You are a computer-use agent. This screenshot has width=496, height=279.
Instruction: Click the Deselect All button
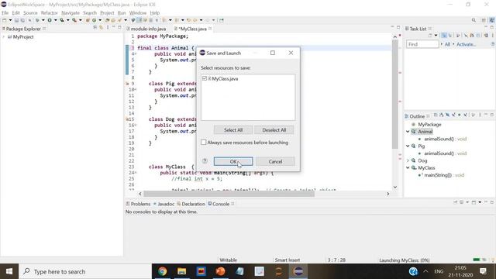click(x=274, y=130)
